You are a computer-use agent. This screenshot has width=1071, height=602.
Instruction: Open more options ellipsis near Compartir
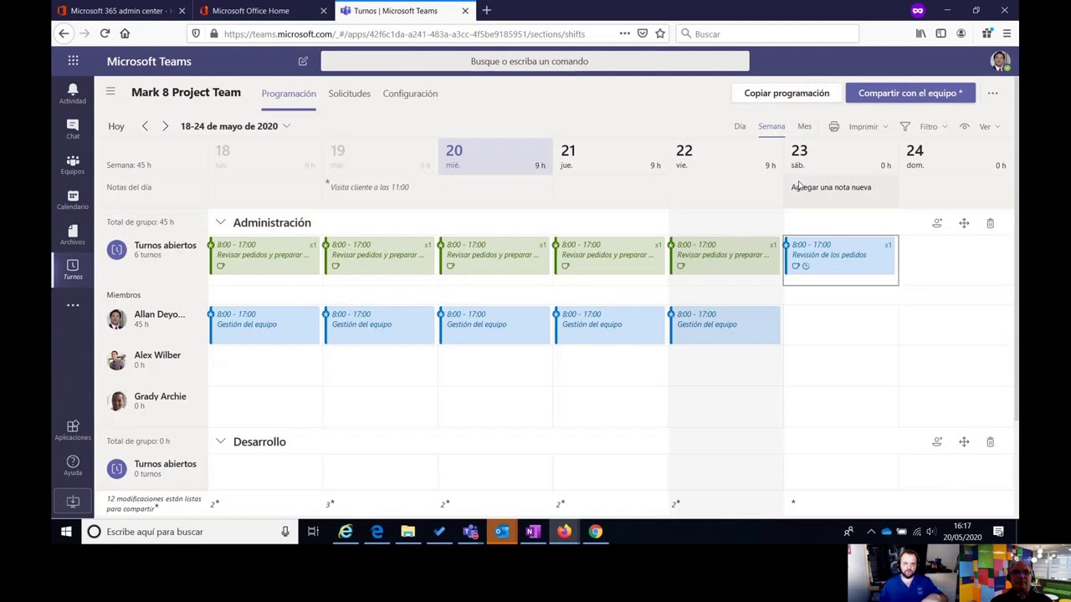[992, 93]
